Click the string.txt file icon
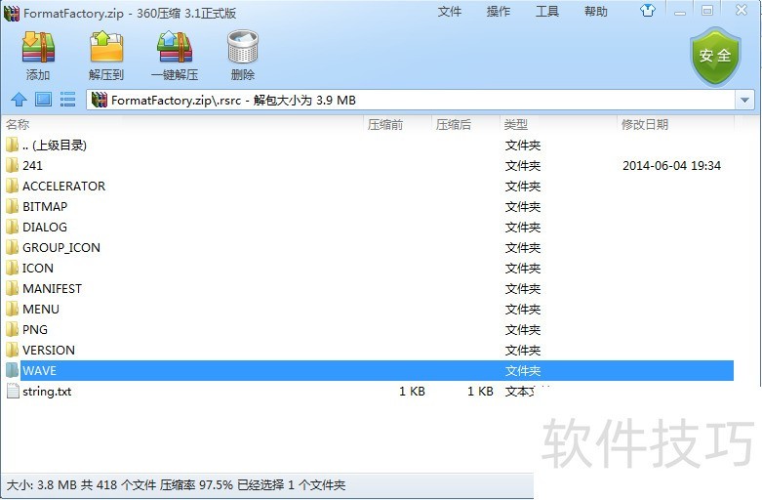 click(x=13, y=391)
